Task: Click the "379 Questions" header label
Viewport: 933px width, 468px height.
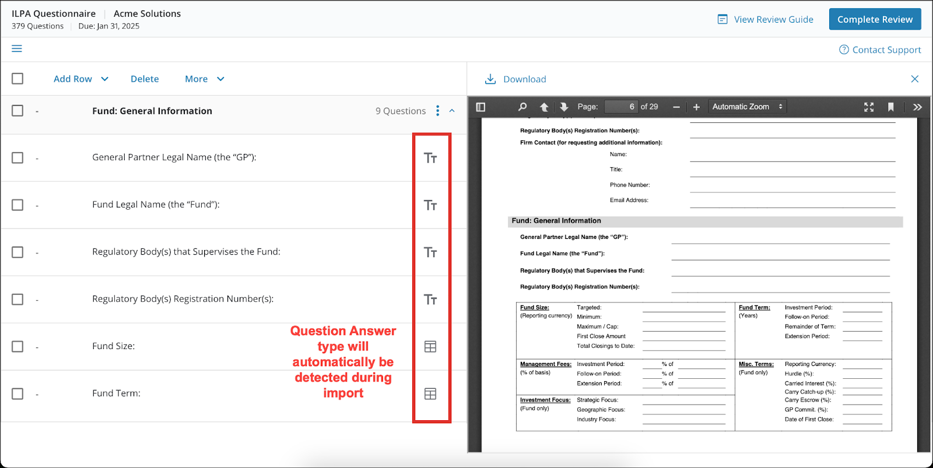Action: coord(37,26)
